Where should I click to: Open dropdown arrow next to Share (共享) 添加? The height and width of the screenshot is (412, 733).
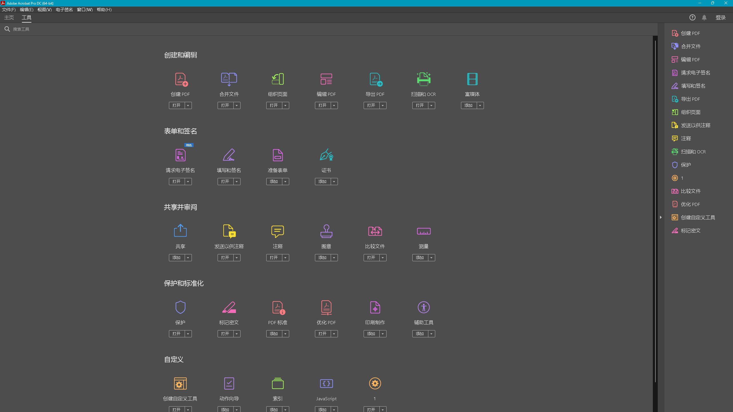click(188, 258)
